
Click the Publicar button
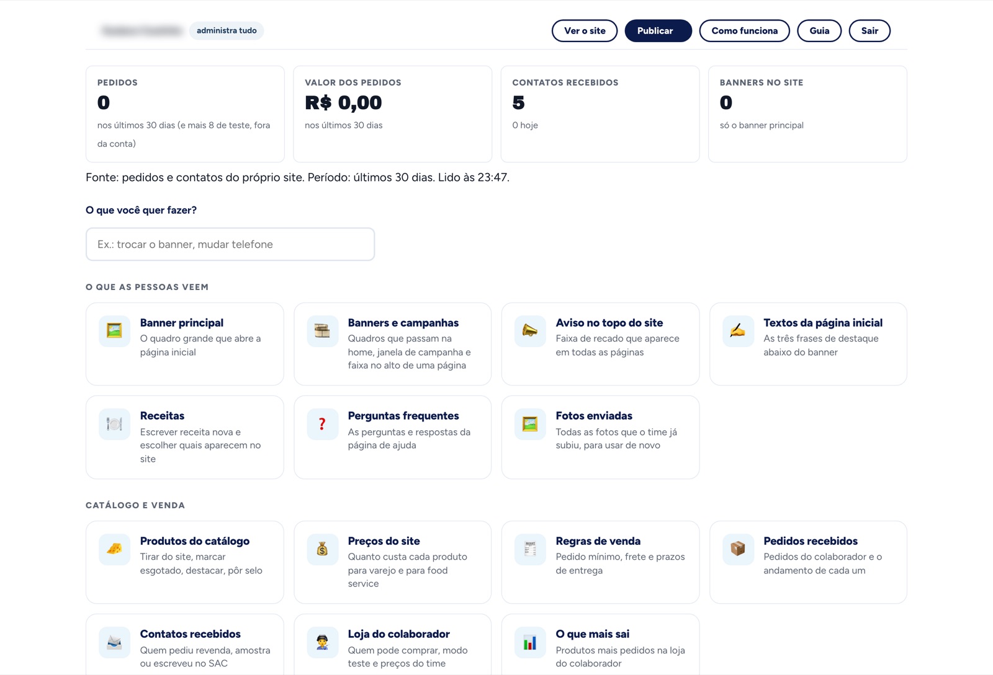click(x=658, y=31)
